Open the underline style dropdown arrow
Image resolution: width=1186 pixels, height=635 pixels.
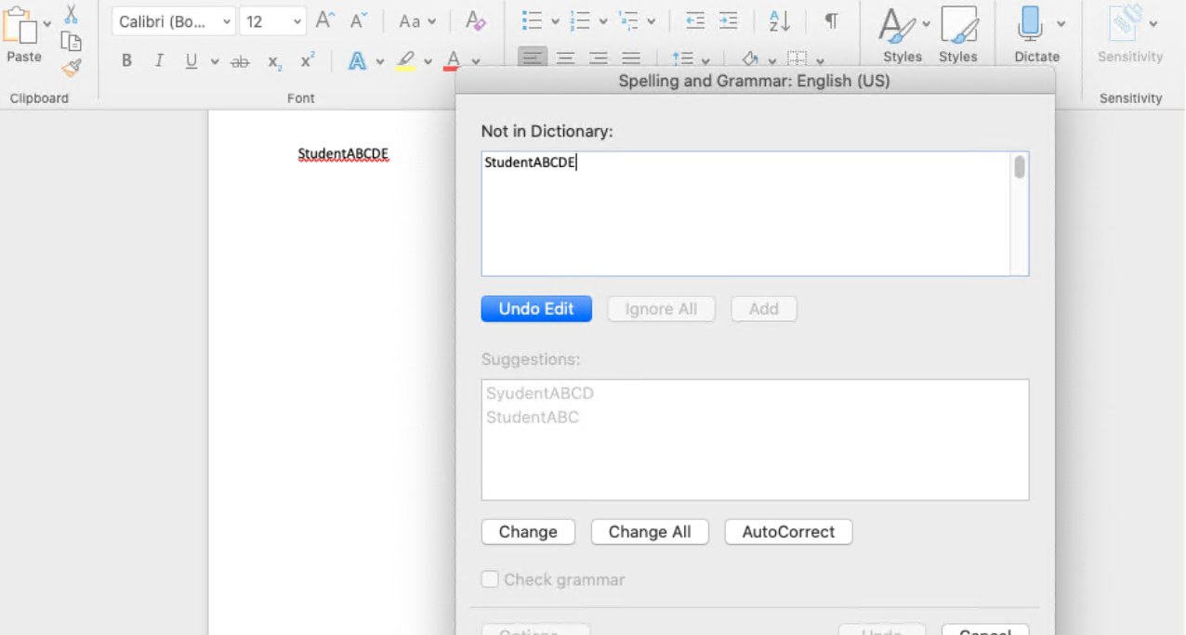215,62
